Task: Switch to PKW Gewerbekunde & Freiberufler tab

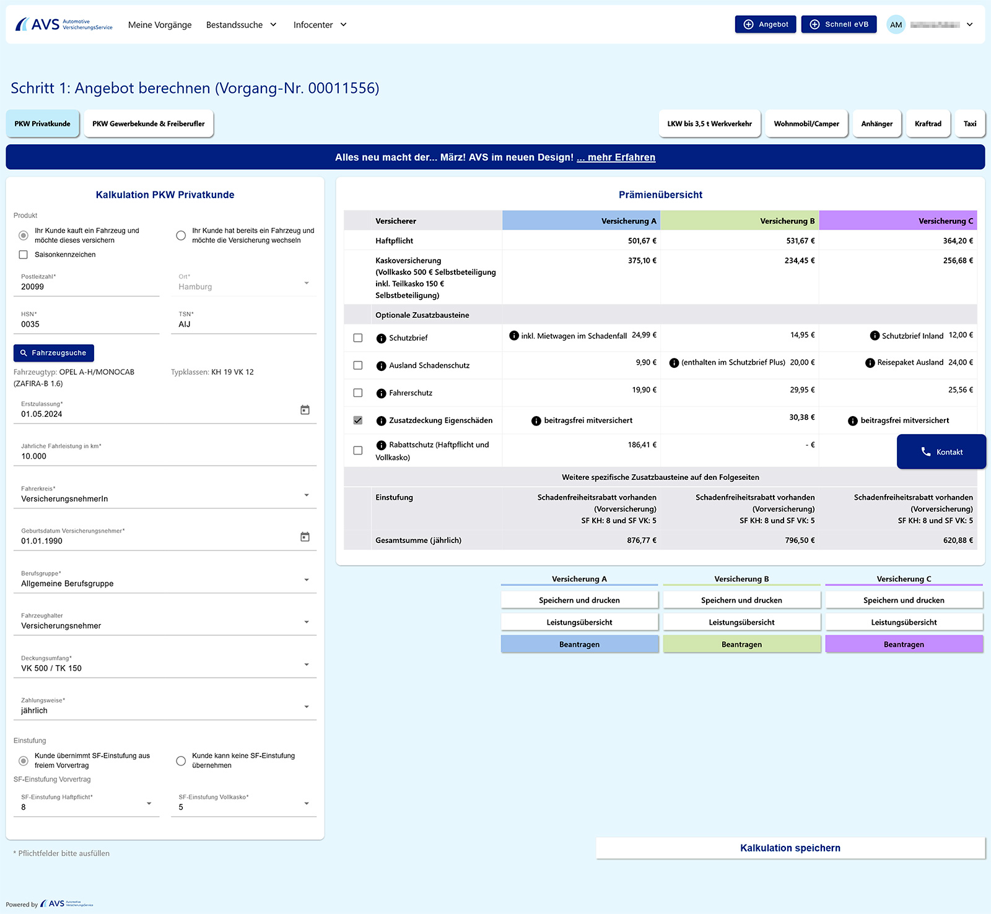Action: click(x=149, y=124)
